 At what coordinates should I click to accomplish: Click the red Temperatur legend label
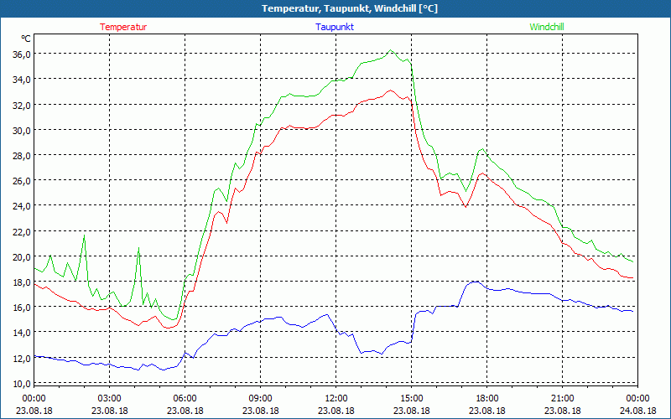pos(123,27)
